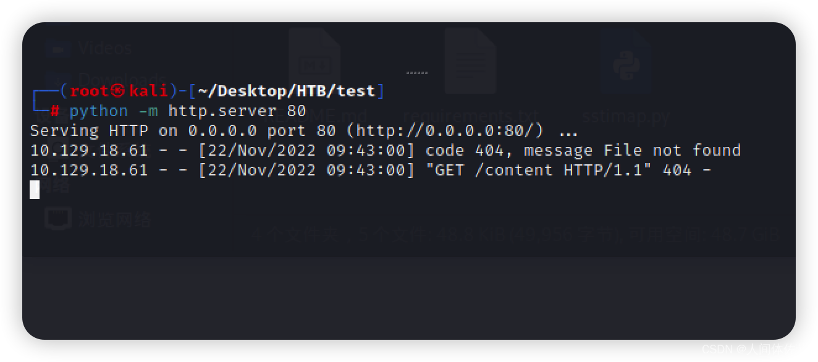Screen dimensions: 818x362
Task: Click the README.md file icon
Action: point(314,61)
